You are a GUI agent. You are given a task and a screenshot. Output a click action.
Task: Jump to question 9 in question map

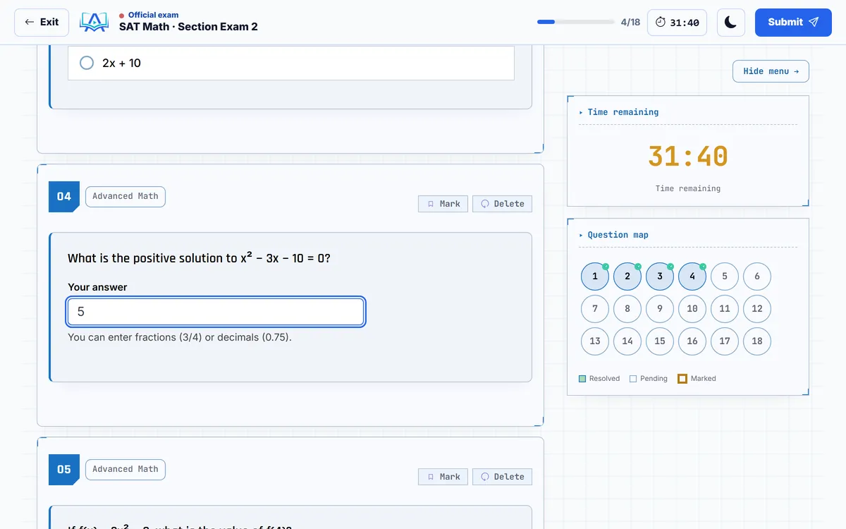(660, 309)
